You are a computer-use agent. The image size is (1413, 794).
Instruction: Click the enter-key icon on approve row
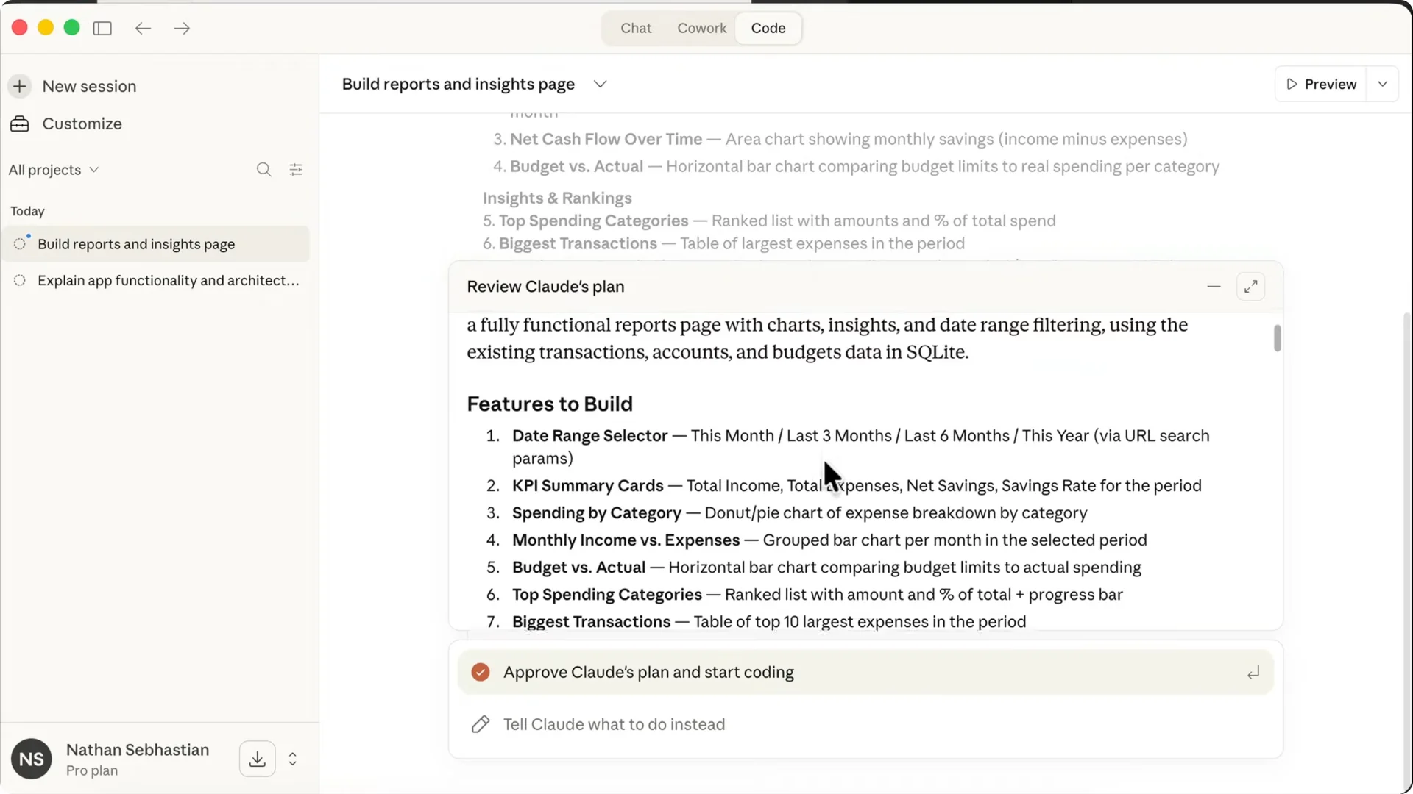[x=1253, y=673]
